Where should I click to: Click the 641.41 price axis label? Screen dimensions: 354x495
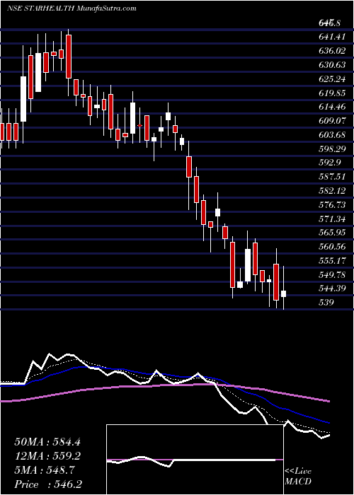pyautogui.click(x=331, y=37)
